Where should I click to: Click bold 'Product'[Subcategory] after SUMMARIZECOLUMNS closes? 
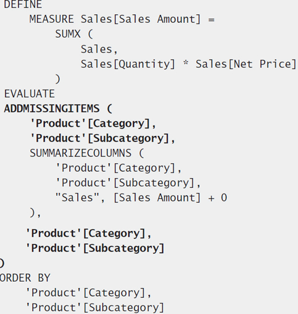[95, 248]
